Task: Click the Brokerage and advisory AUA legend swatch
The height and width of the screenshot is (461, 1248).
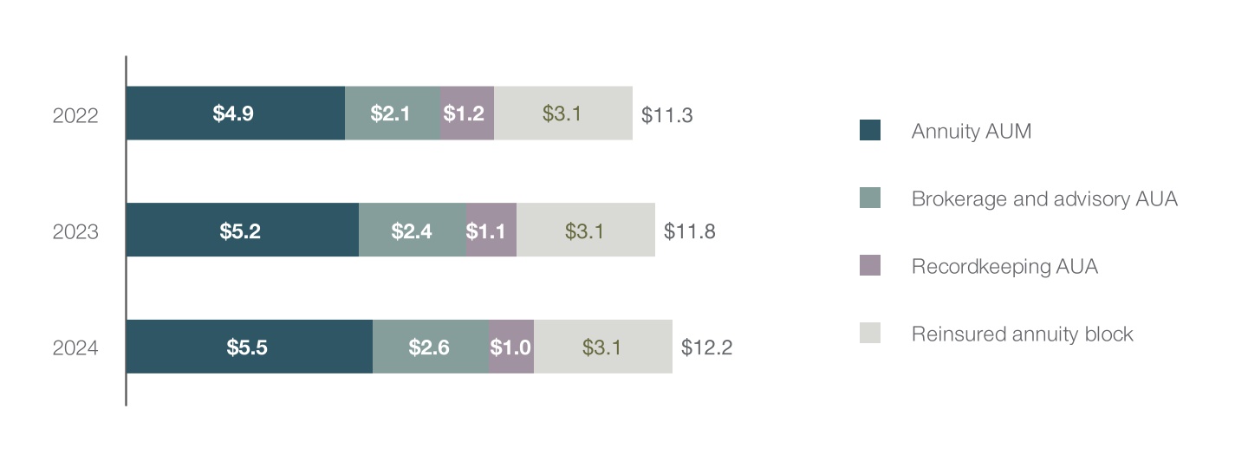Action: point(869,198)
